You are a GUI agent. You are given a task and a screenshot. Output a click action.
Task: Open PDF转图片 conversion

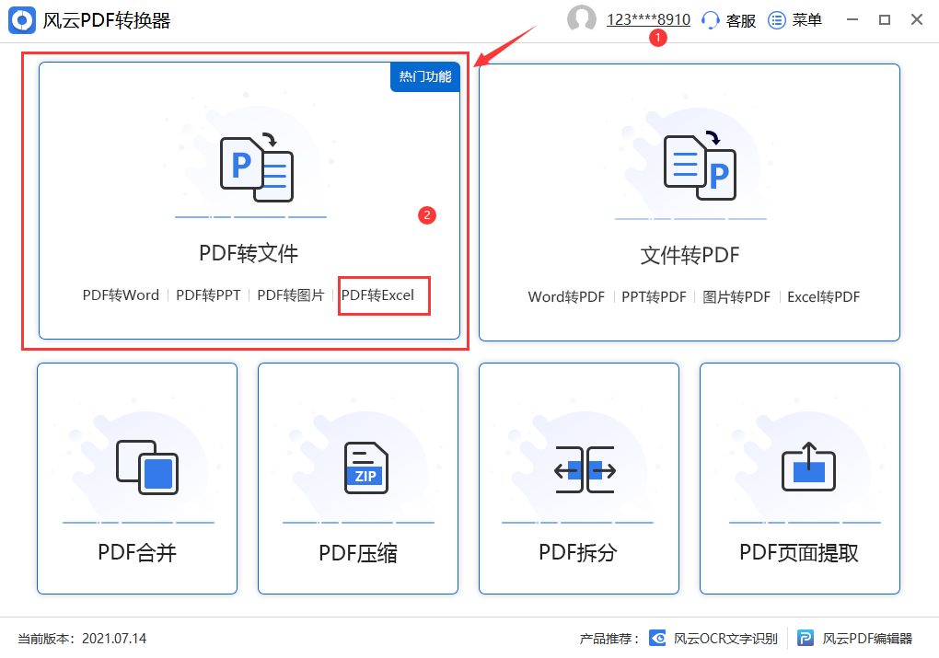pos(290,295)
